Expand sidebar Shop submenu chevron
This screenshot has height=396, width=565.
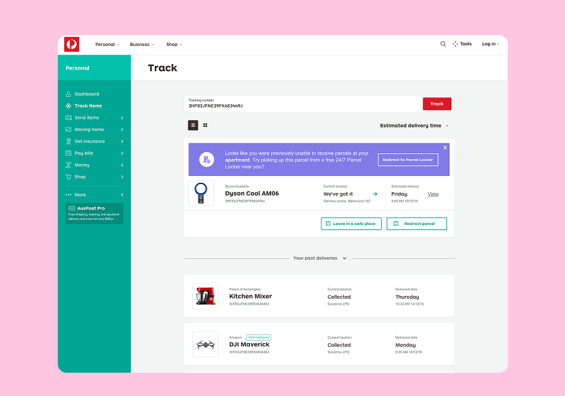coord(122,177)
